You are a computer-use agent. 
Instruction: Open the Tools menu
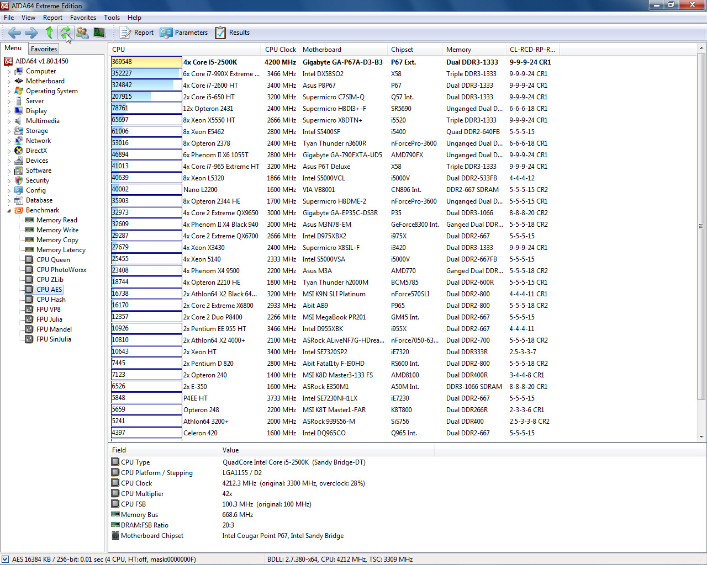[x=112, y=18]
